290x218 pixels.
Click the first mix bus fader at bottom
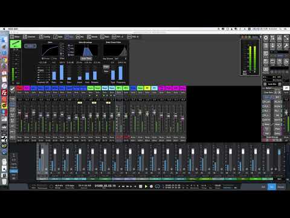42,151
